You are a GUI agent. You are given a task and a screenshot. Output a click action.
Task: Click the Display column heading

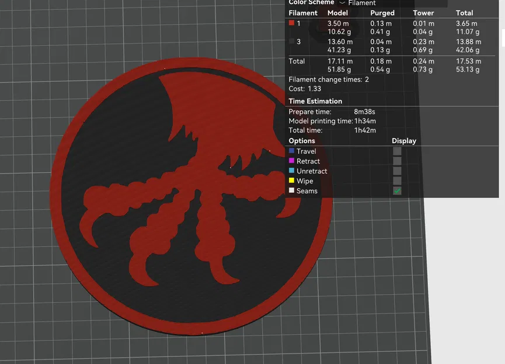[x=404, y=141]
